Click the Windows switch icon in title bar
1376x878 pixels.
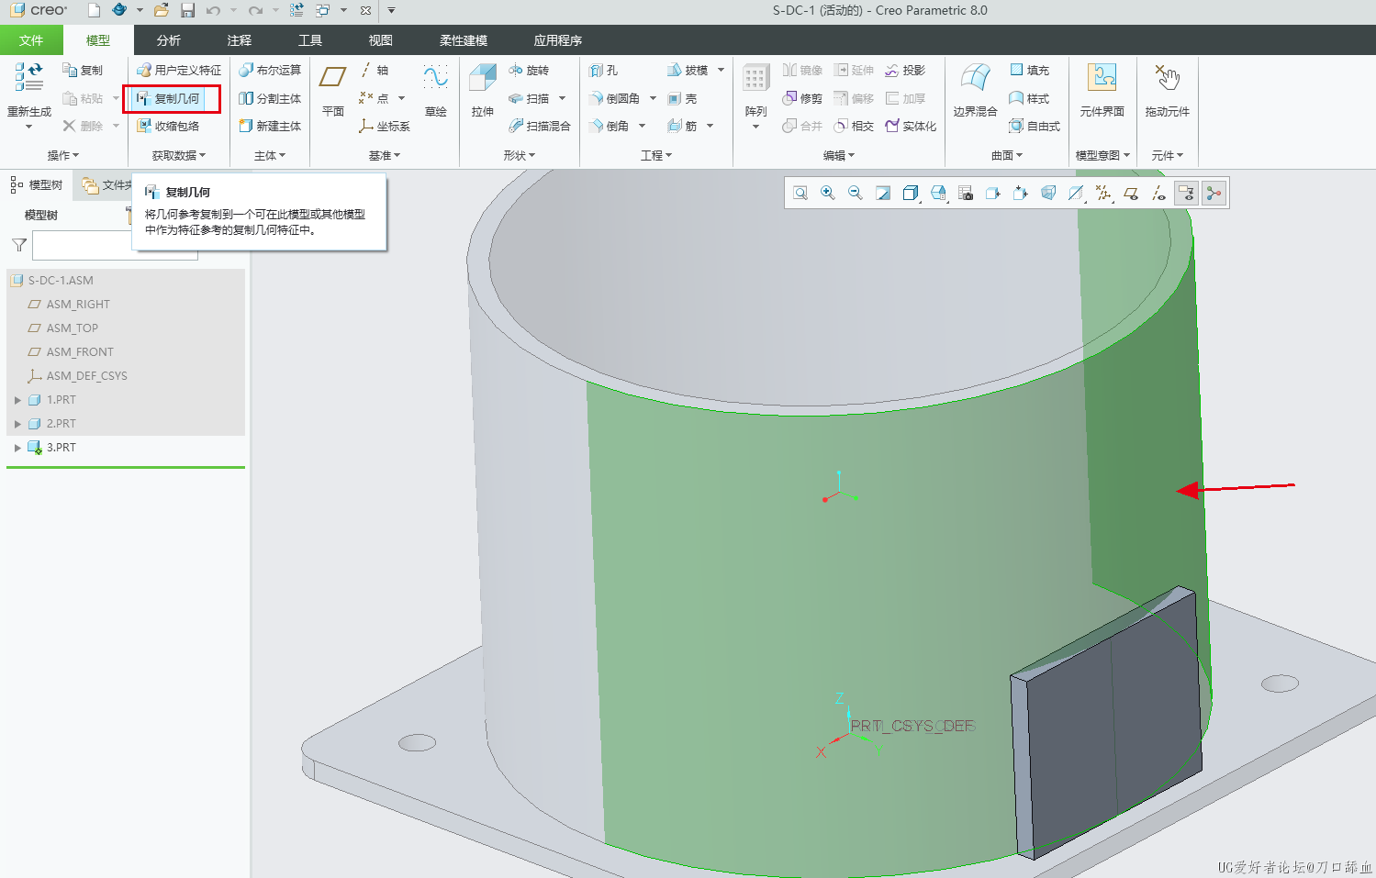322,10
